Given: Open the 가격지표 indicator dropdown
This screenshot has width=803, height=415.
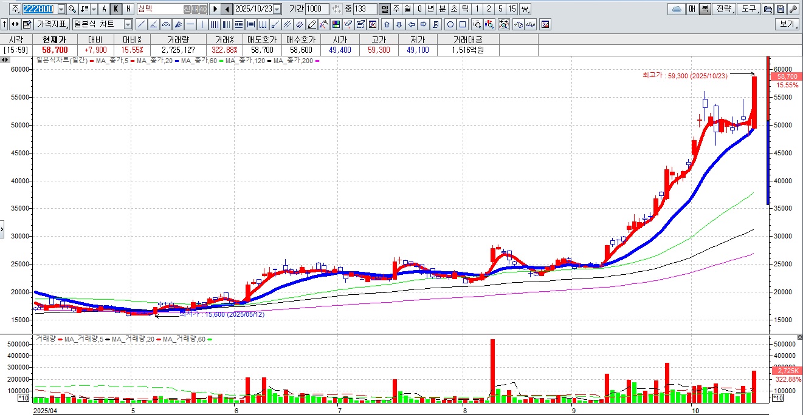Looking at the screenshot, I should tap(52, 24).
